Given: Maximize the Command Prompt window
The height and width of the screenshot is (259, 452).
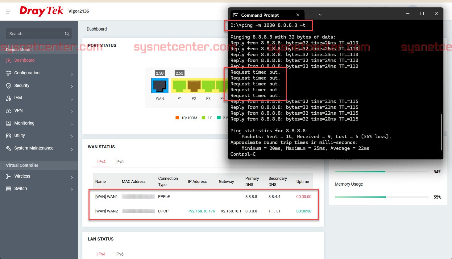Looking at the screenshot, I should coord(422,14).
